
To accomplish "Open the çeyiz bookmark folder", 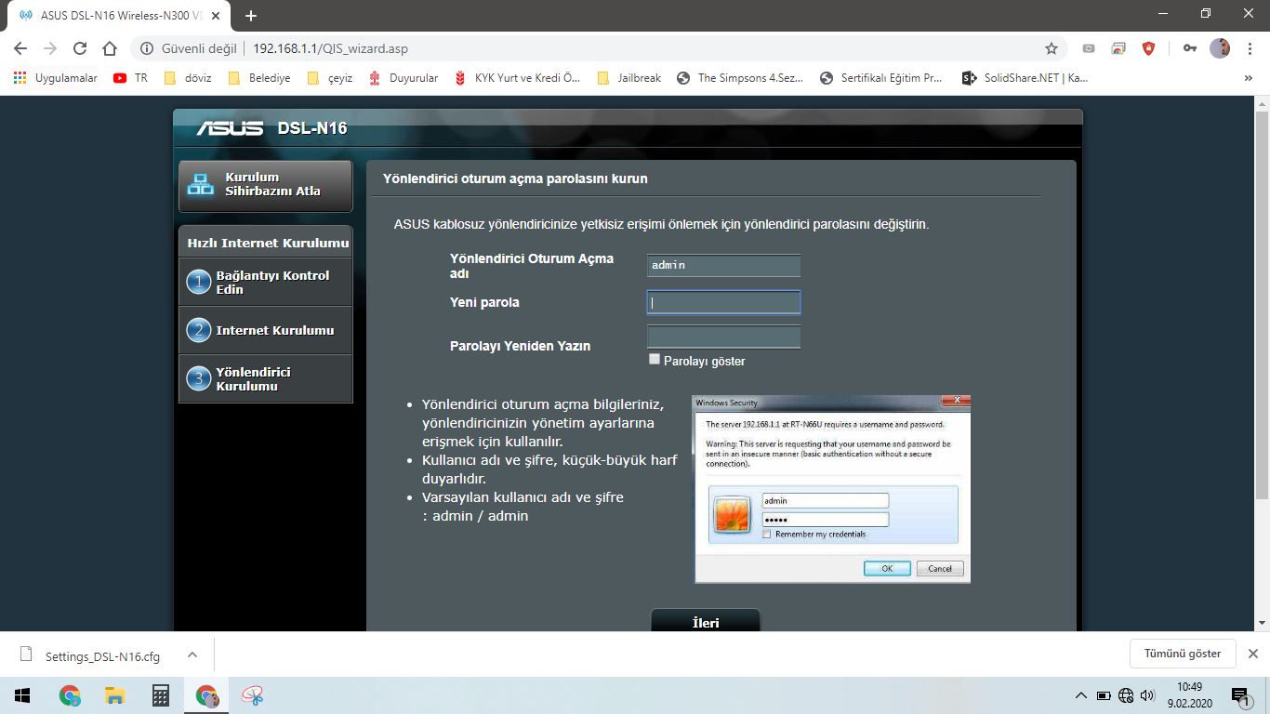I will point(329,78).
